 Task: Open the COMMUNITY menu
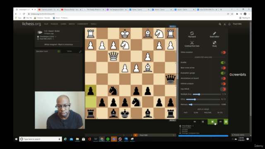click(83, 24)
